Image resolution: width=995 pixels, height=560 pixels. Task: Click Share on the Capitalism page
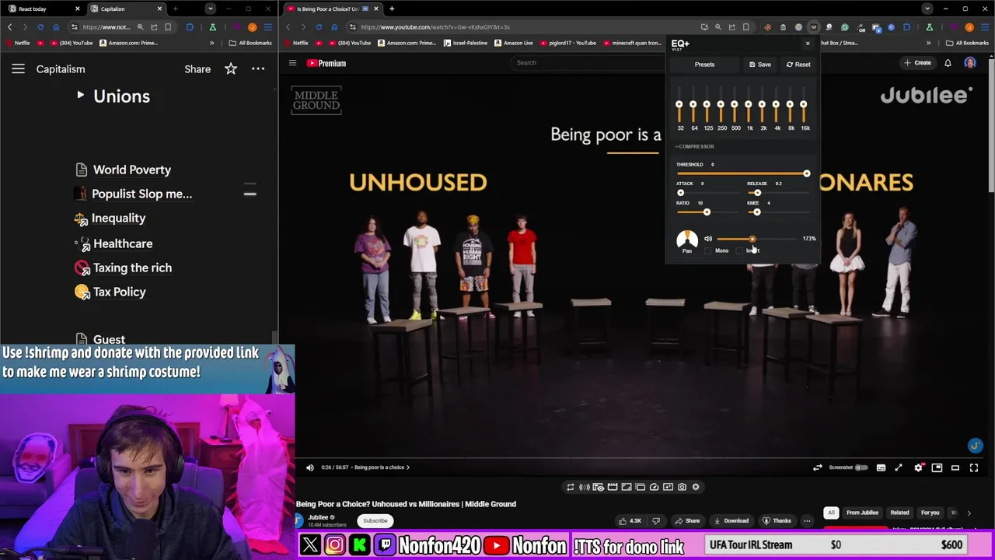pyautogui.click(x=197, y=69)
